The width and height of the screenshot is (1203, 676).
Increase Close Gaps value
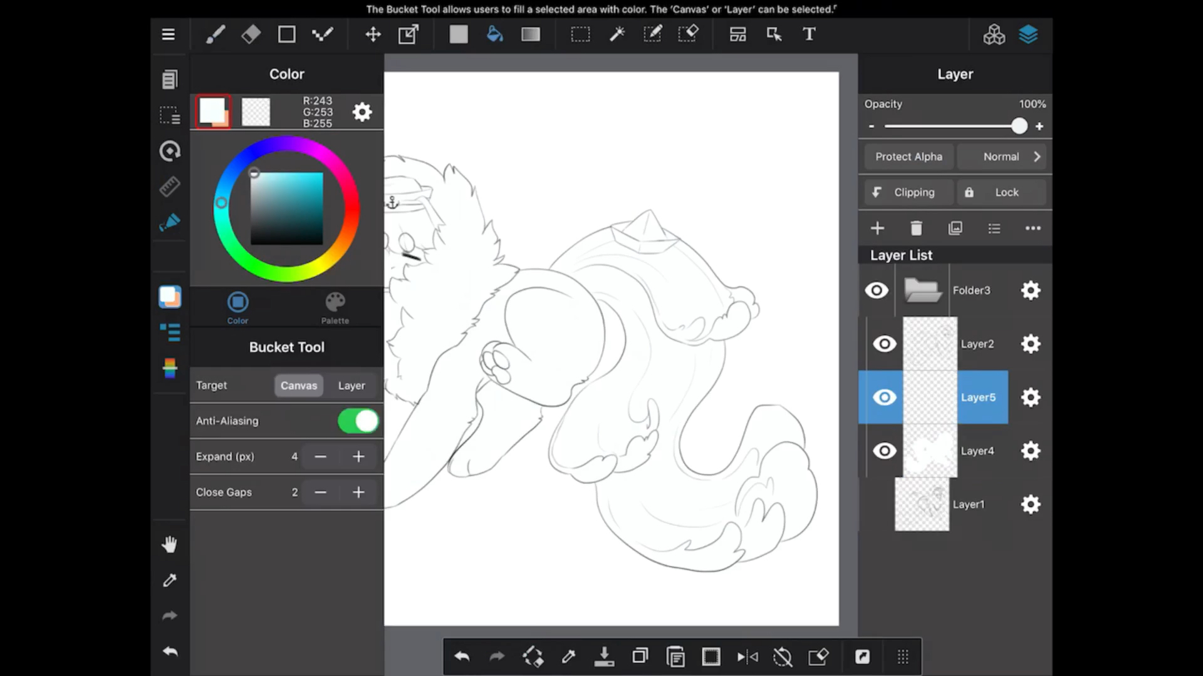coord(358,493)
